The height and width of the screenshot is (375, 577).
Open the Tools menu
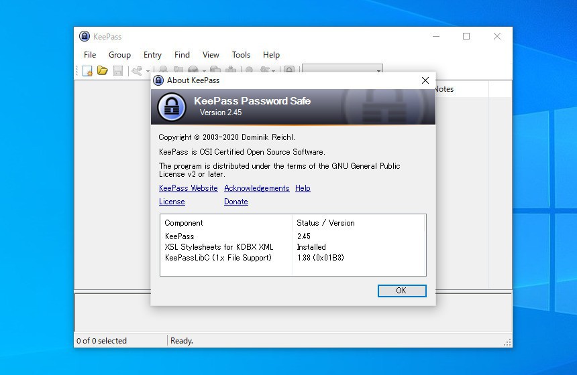(x=241, y=55)
